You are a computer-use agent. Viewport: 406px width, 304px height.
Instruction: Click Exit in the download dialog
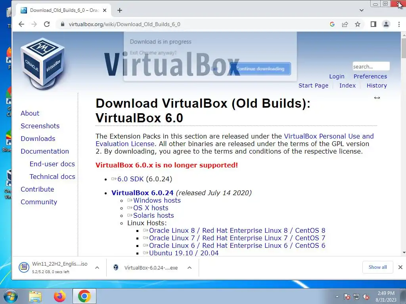pyautogui.click(x=214, y=69)
